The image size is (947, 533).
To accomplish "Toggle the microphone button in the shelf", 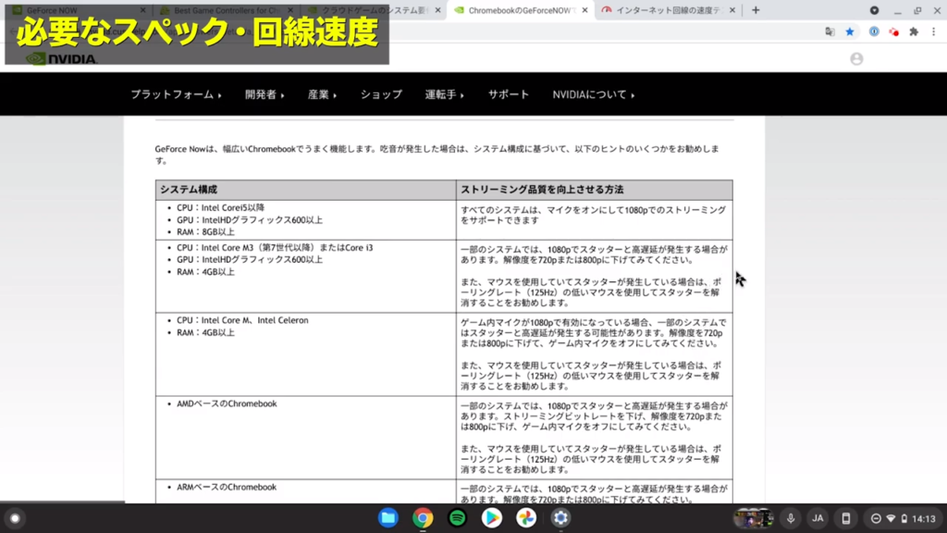I will (x=791, y=518).
